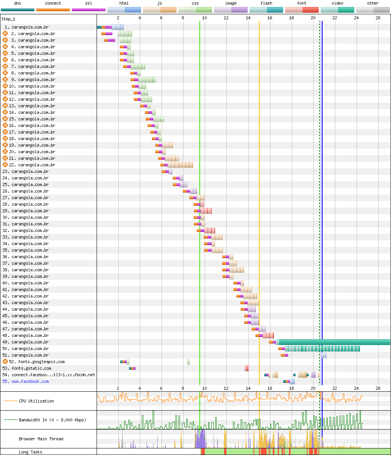Image resolution: width=391 pixels, height=455 pixels.
Task: Click the ssl legend color swatch
Action: pos(88,10)
